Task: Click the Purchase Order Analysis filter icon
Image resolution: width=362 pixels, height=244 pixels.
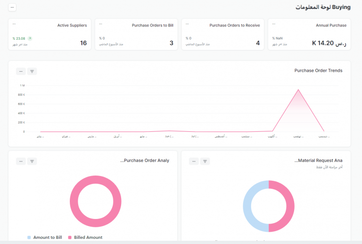Action: [32, 161]
